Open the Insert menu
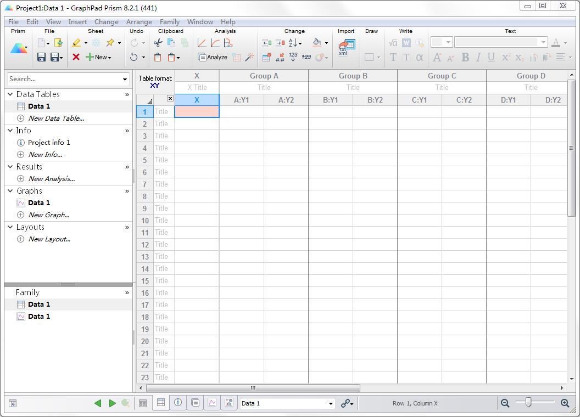 [77, 22]
